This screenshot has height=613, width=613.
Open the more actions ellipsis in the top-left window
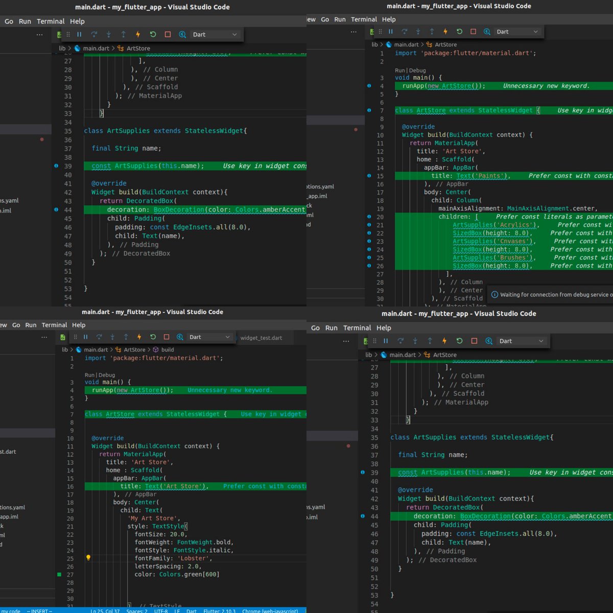39,35
